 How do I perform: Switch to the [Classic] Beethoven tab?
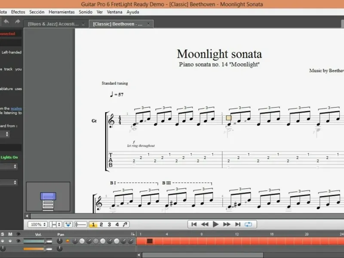coord(121,24)
